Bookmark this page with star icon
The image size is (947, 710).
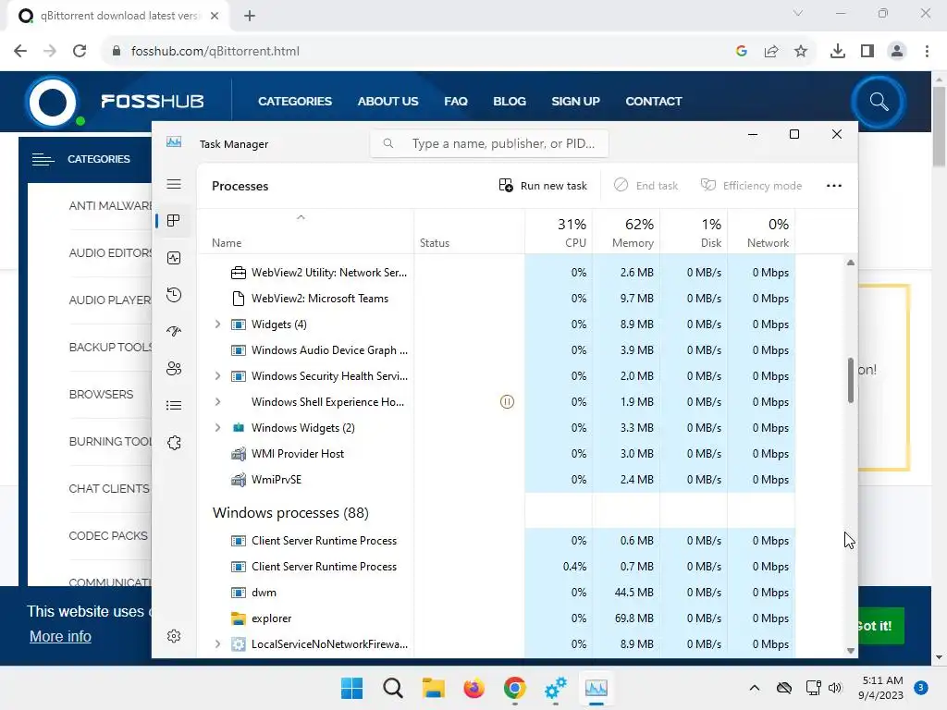point(801,52)
